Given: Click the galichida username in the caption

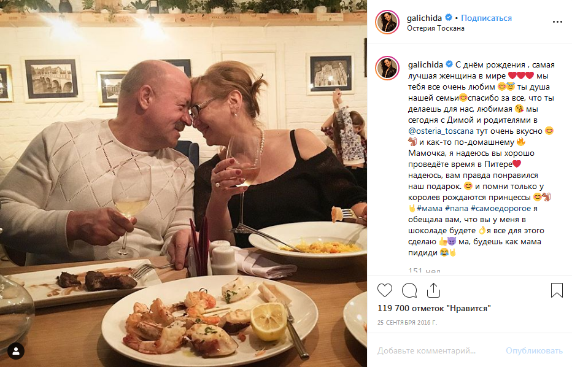Looking at the screenshot, I should tap(425, 64).
